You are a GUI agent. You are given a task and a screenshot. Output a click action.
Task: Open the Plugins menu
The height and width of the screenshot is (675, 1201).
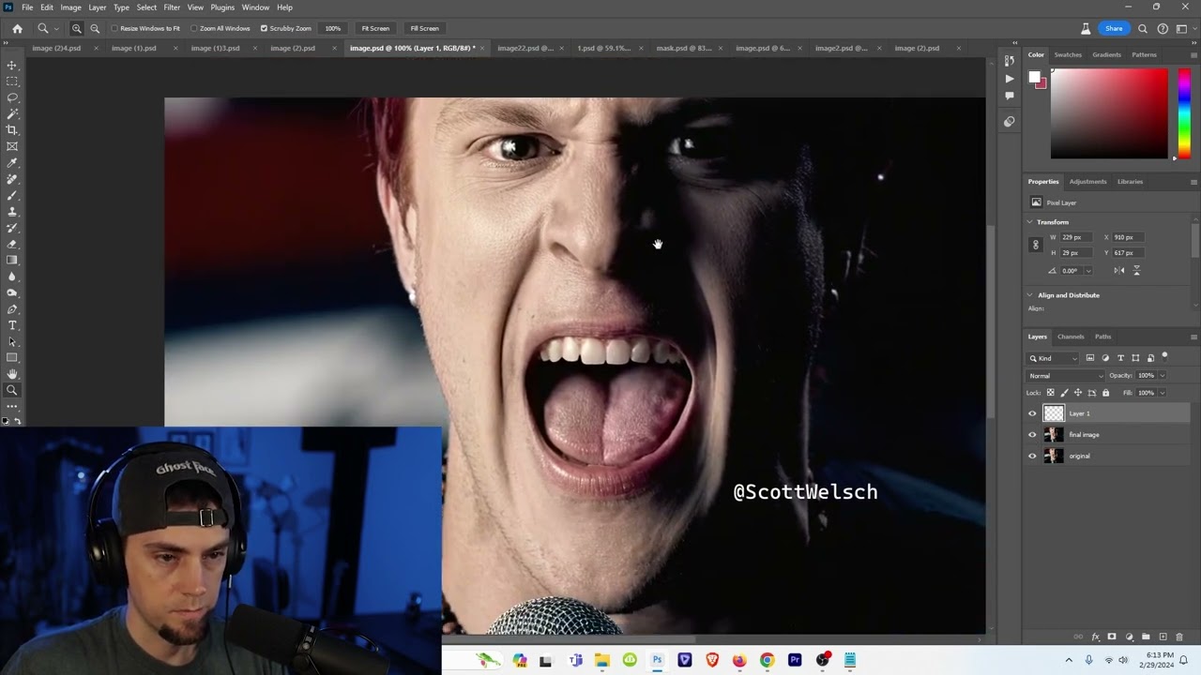222,7
